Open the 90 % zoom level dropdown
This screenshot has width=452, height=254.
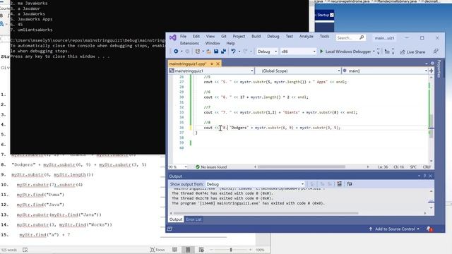(178, 167)
